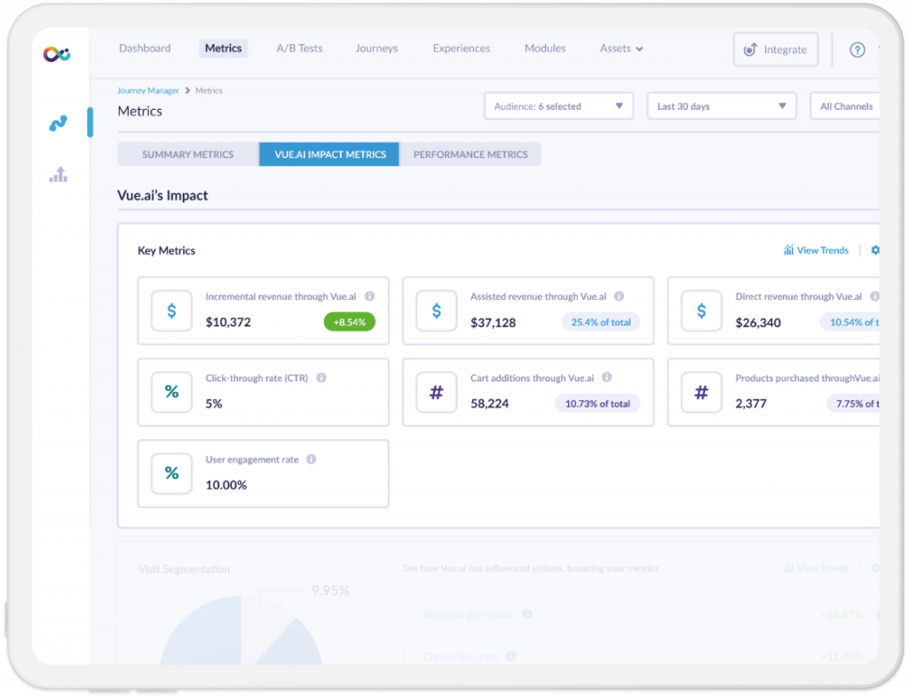Select Metrics in the top navigation
Viewport: 909px width, 698px height.
[x=223, y=48]
